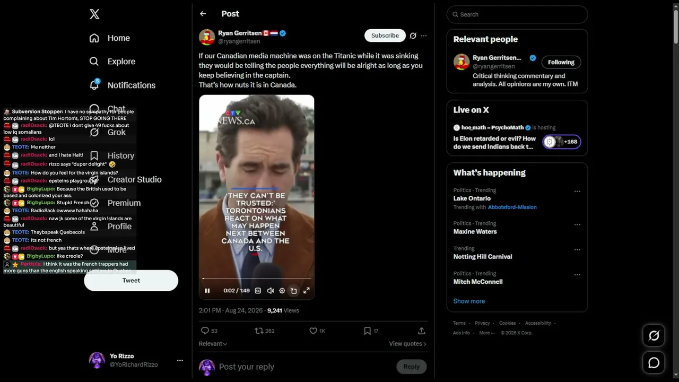Open the footer Cookies link
Viewport: 679px width, 382px height.
tap(507, 323)
